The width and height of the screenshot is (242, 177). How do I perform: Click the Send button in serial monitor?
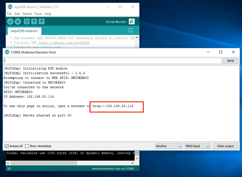230,61
